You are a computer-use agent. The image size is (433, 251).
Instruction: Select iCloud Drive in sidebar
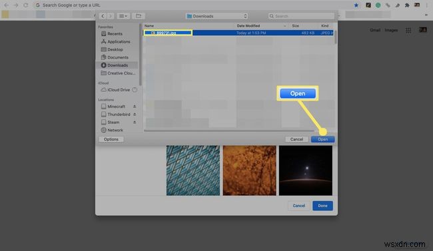pyautogui.click(x=119, y=90)
